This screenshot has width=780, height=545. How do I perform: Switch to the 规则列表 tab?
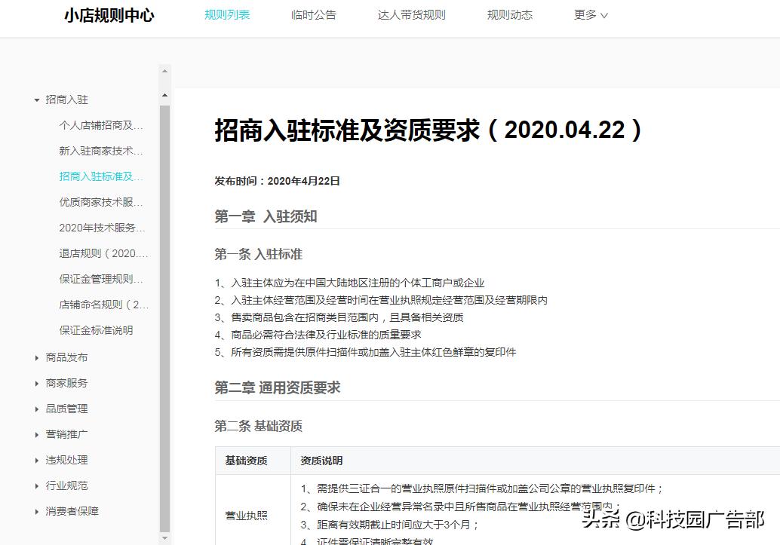pyautogui.click(x=227, y=14)
